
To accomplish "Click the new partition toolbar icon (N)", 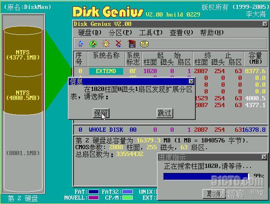I will [80, 43].
